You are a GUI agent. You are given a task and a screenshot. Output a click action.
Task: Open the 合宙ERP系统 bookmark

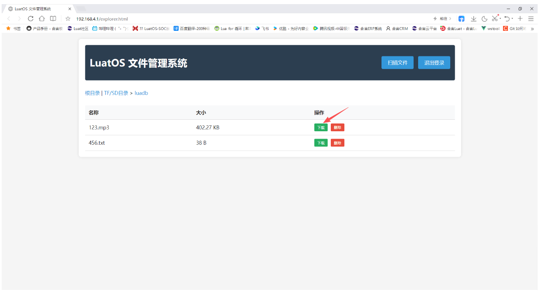tap(368, 29)
